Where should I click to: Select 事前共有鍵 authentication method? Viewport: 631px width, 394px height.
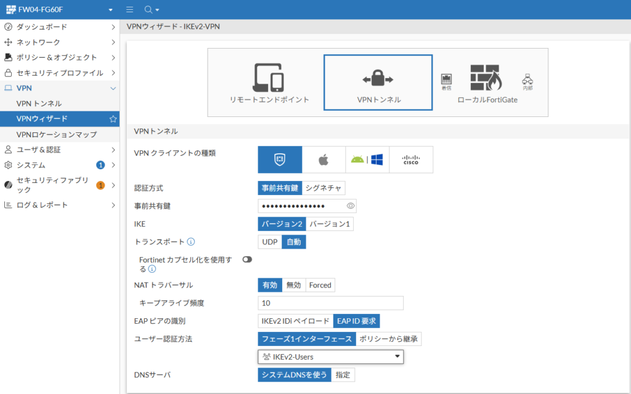point(280,188)
